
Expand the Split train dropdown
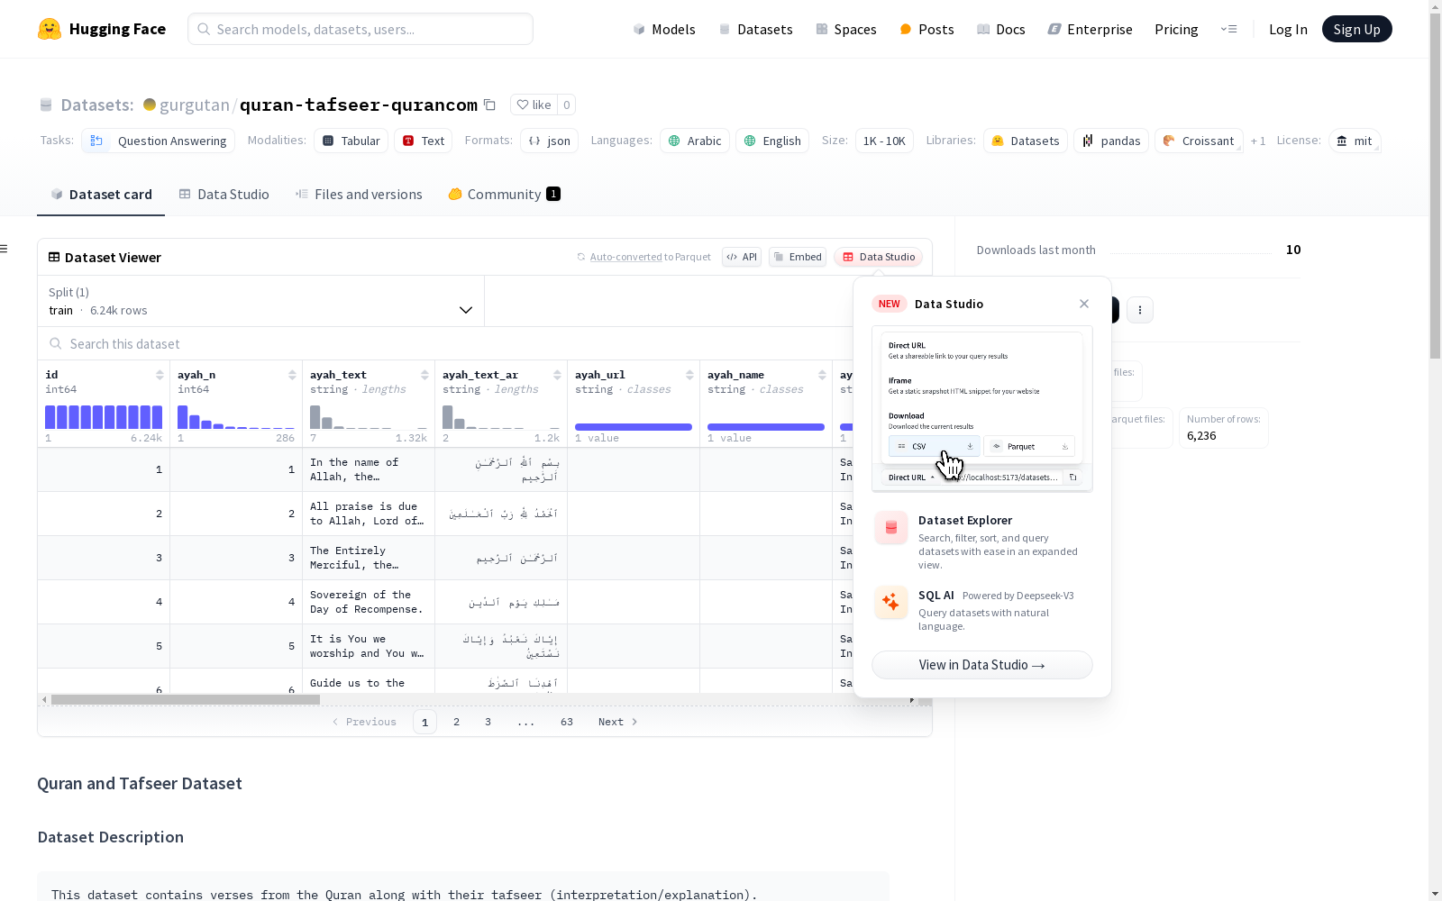point(261,301)
